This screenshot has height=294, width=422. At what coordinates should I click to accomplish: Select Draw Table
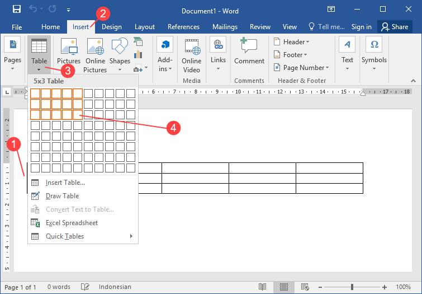point(83,196)
